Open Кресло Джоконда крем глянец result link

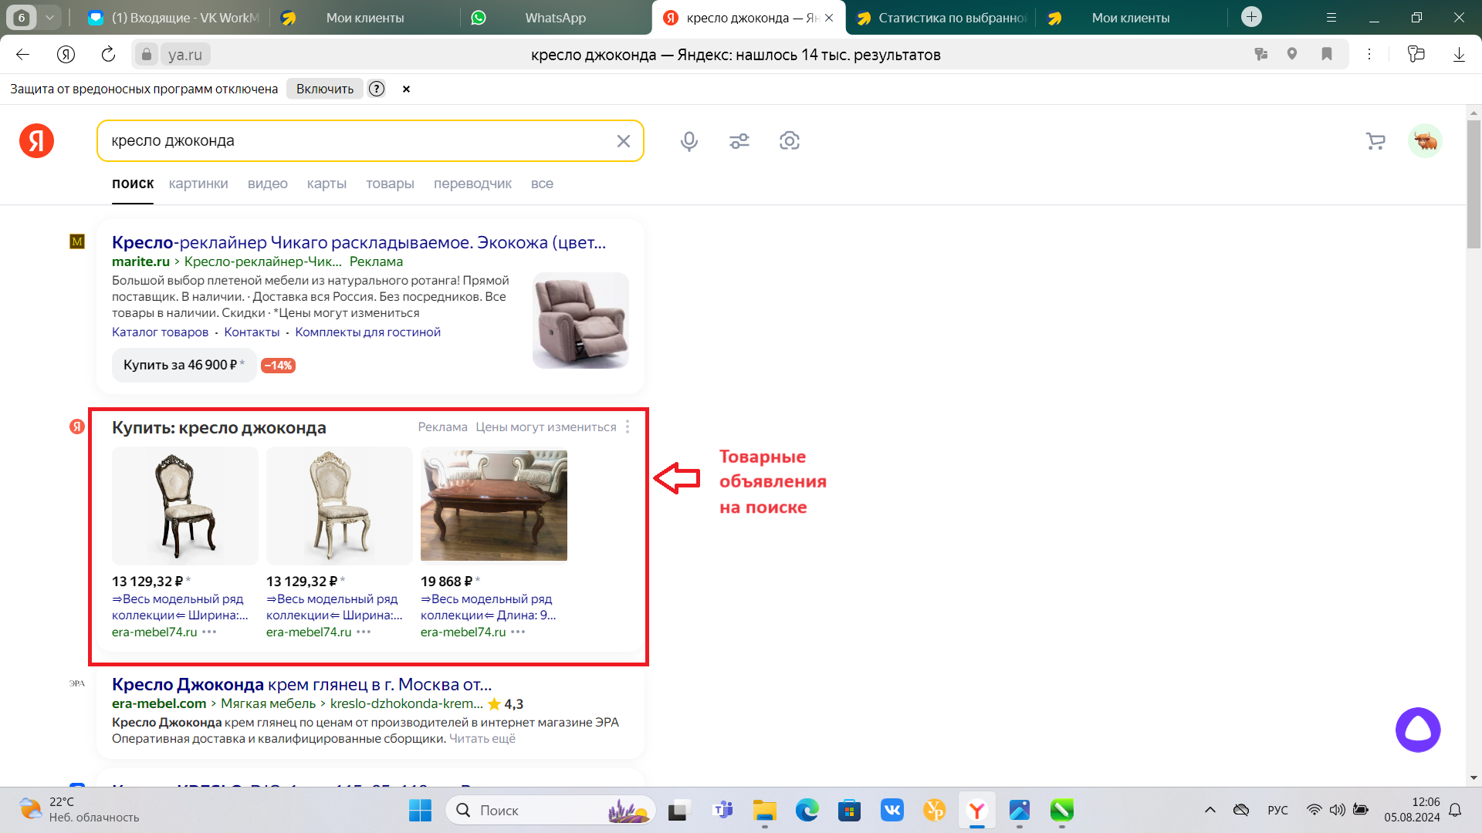click(301, 684)
